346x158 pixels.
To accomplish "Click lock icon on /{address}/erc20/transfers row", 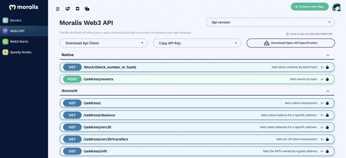I will click(327, 139).
